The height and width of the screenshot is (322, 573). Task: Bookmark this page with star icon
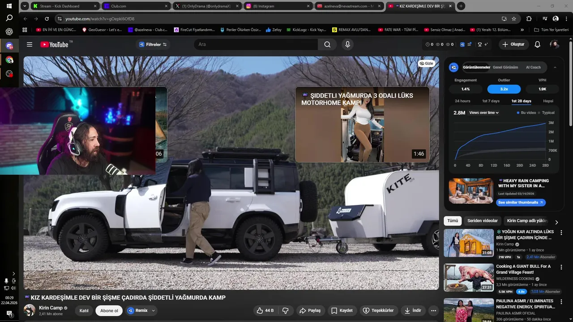point(514,19)
